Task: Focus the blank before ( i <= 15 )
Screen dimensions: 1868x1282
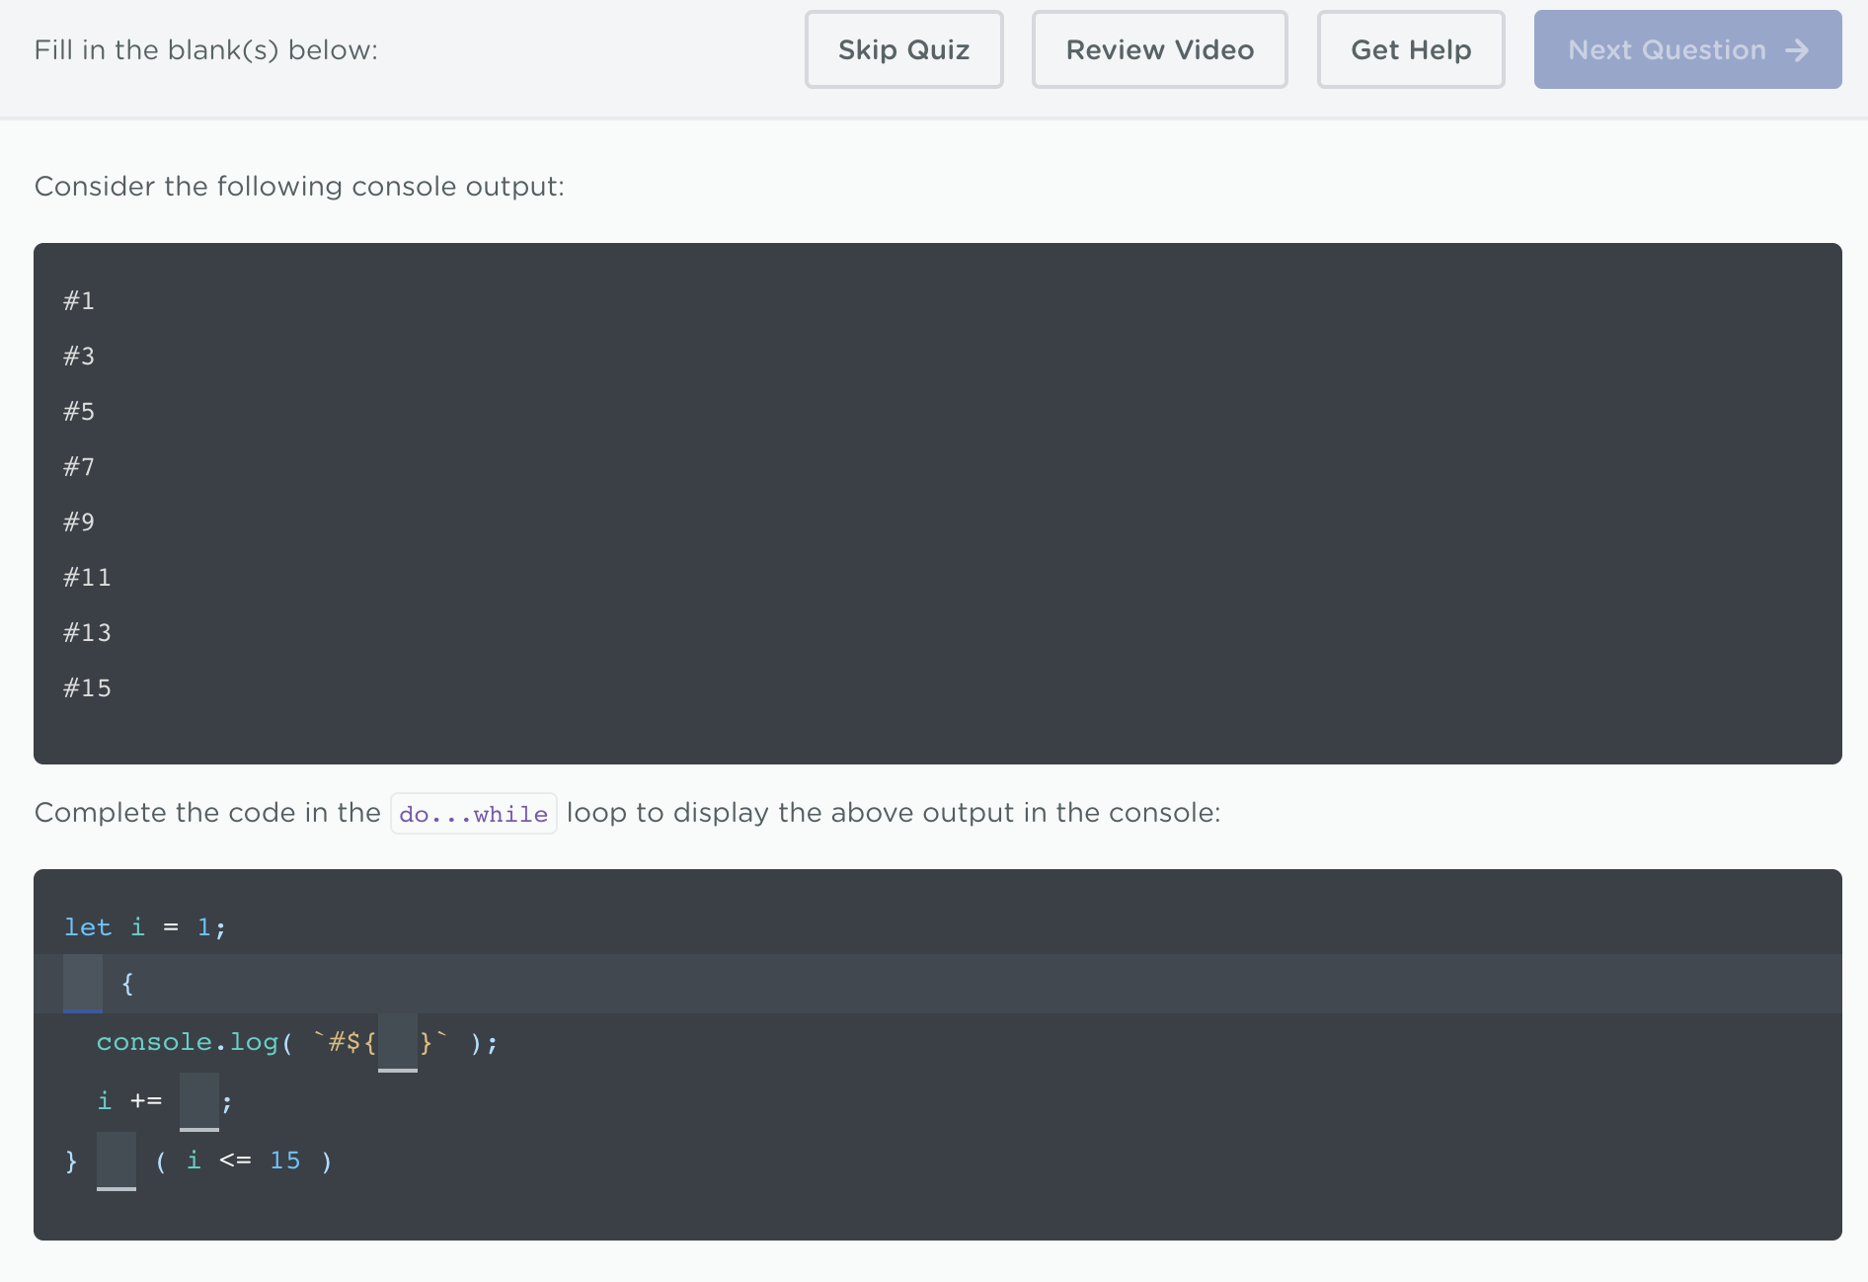Action: coord(117,1161)
